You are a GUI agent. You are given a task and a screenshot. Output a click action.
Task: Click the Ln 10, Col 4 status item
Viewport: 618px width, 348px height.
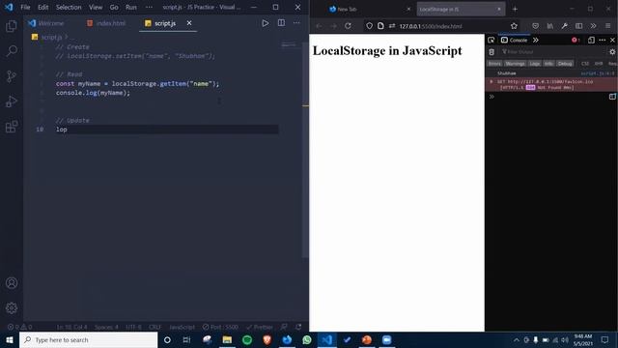(71, 327)
